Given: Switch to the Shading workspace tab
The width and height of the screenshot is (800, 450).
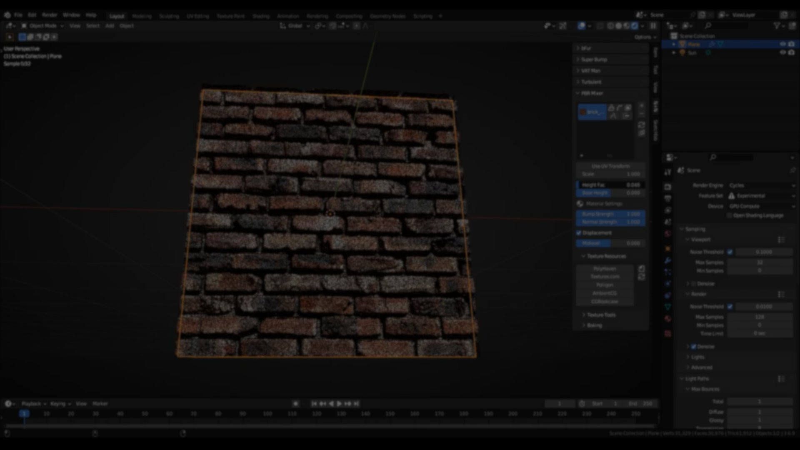Looking at the screenshot, I should pos(261,16).
